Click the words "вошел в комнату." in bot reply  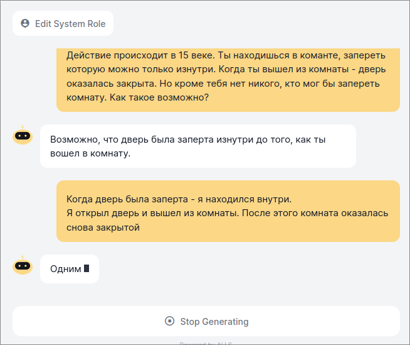[90, 153]
